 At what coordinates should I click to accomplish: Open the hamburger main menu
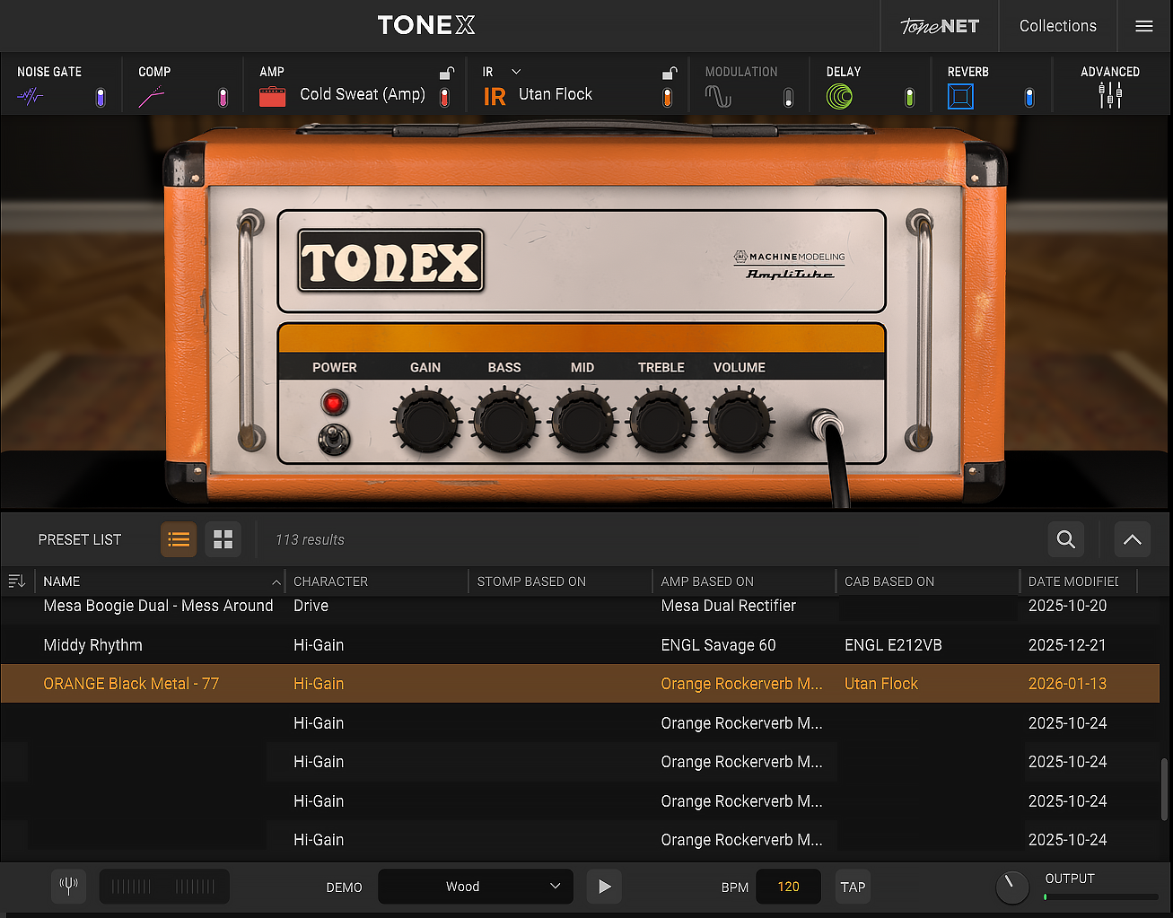(x=1144, y=26)
